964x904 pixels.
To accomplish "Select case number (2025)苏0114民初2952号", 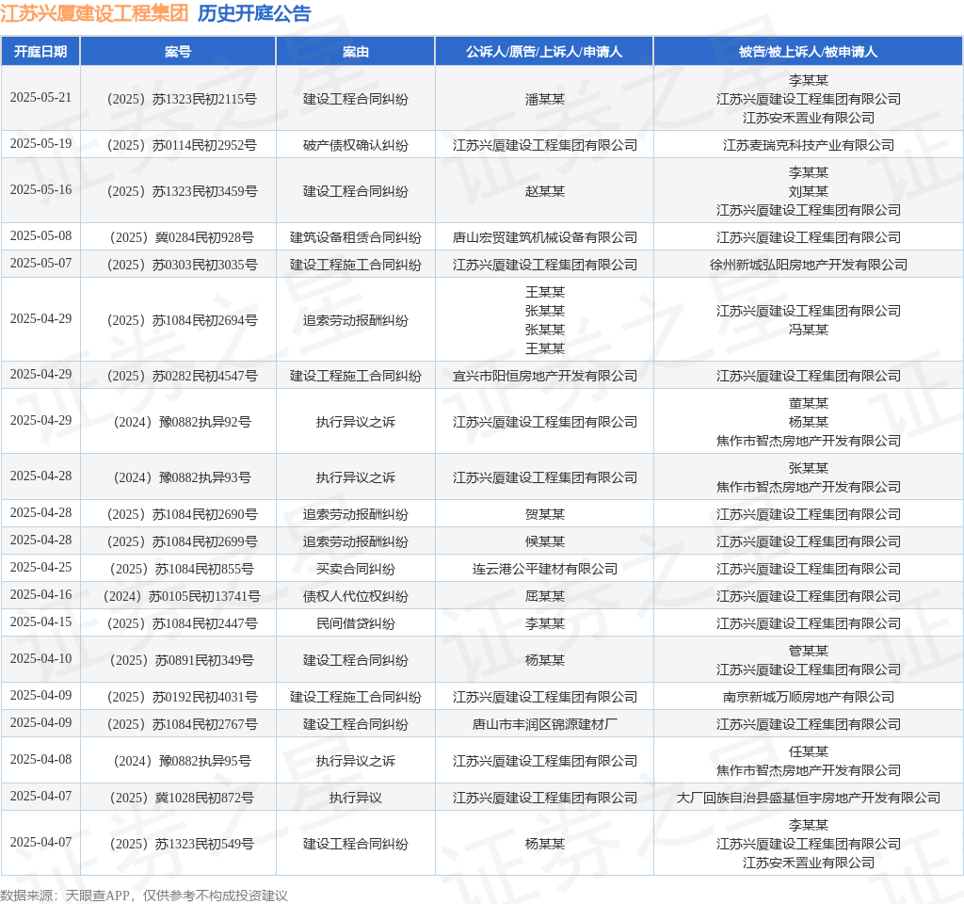I will tap(182, 145).
